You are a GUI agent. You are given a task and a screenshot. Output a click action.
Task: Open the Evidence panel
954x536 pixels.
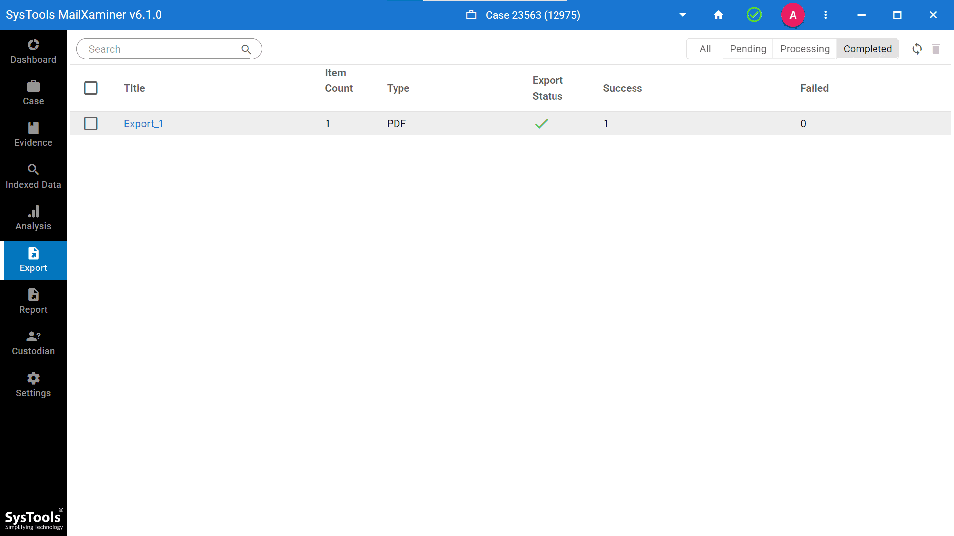[33, 134]
